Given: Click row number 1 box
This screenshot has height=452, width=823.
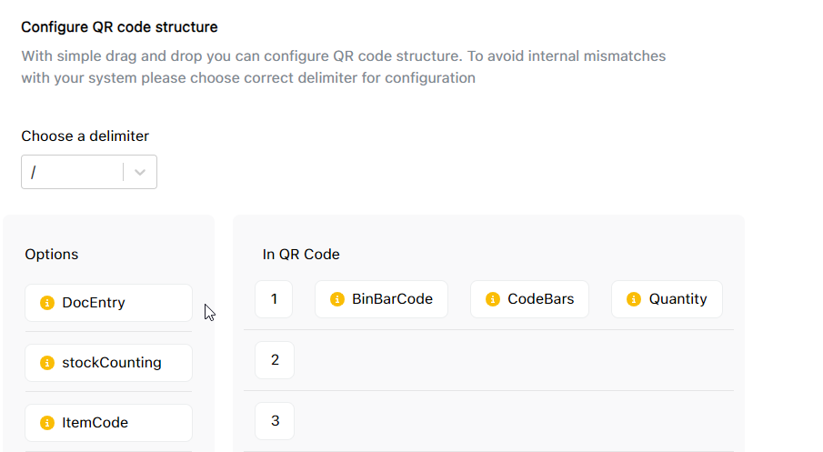Looking at the screenshot, I should point(274,299).
